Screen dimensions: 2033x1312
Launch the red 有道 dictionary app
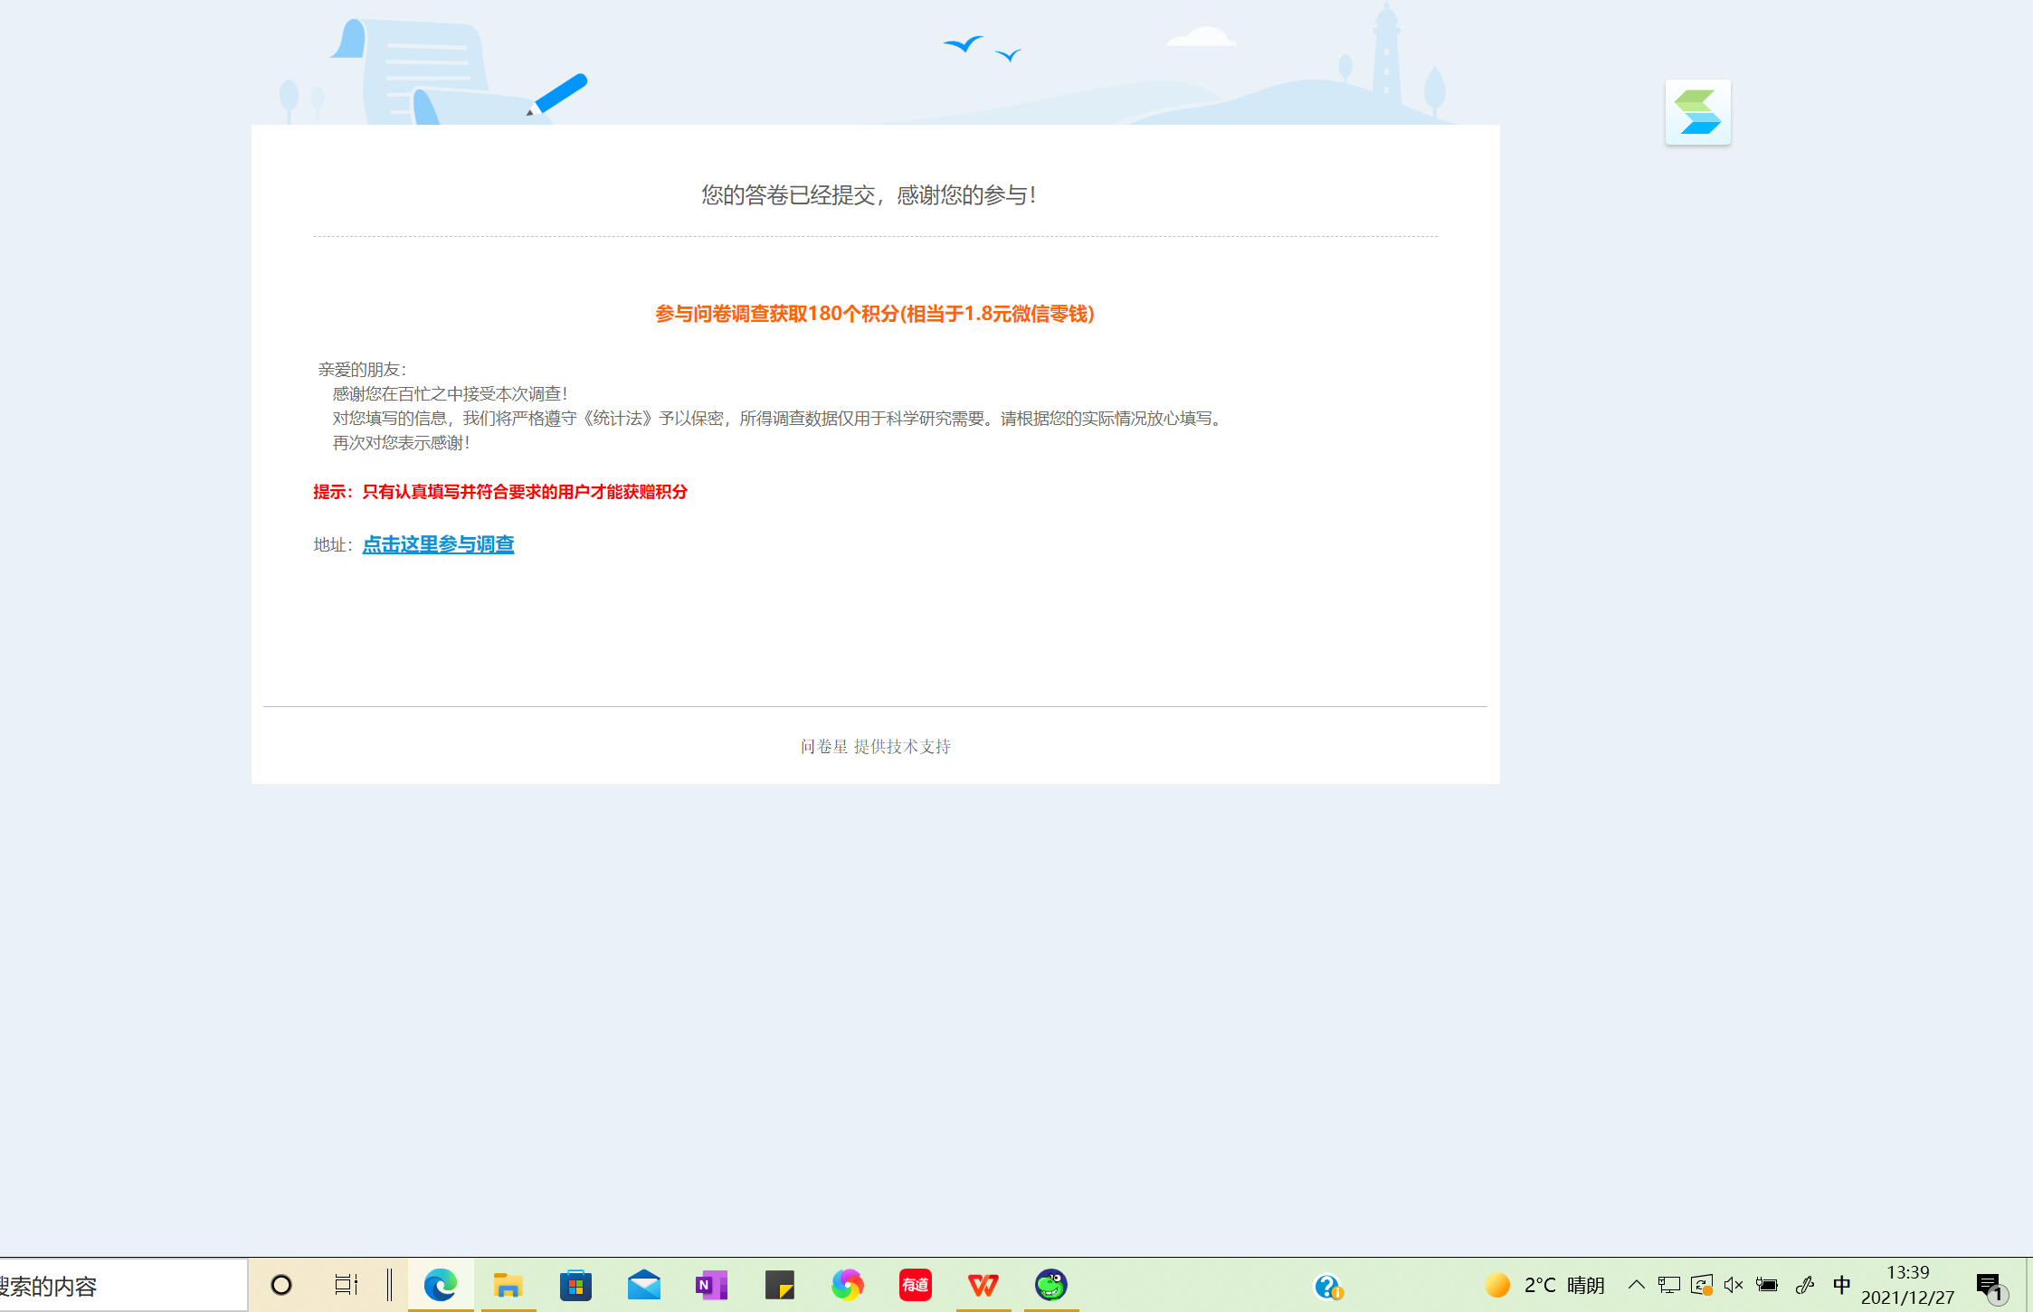(915, 1285)
